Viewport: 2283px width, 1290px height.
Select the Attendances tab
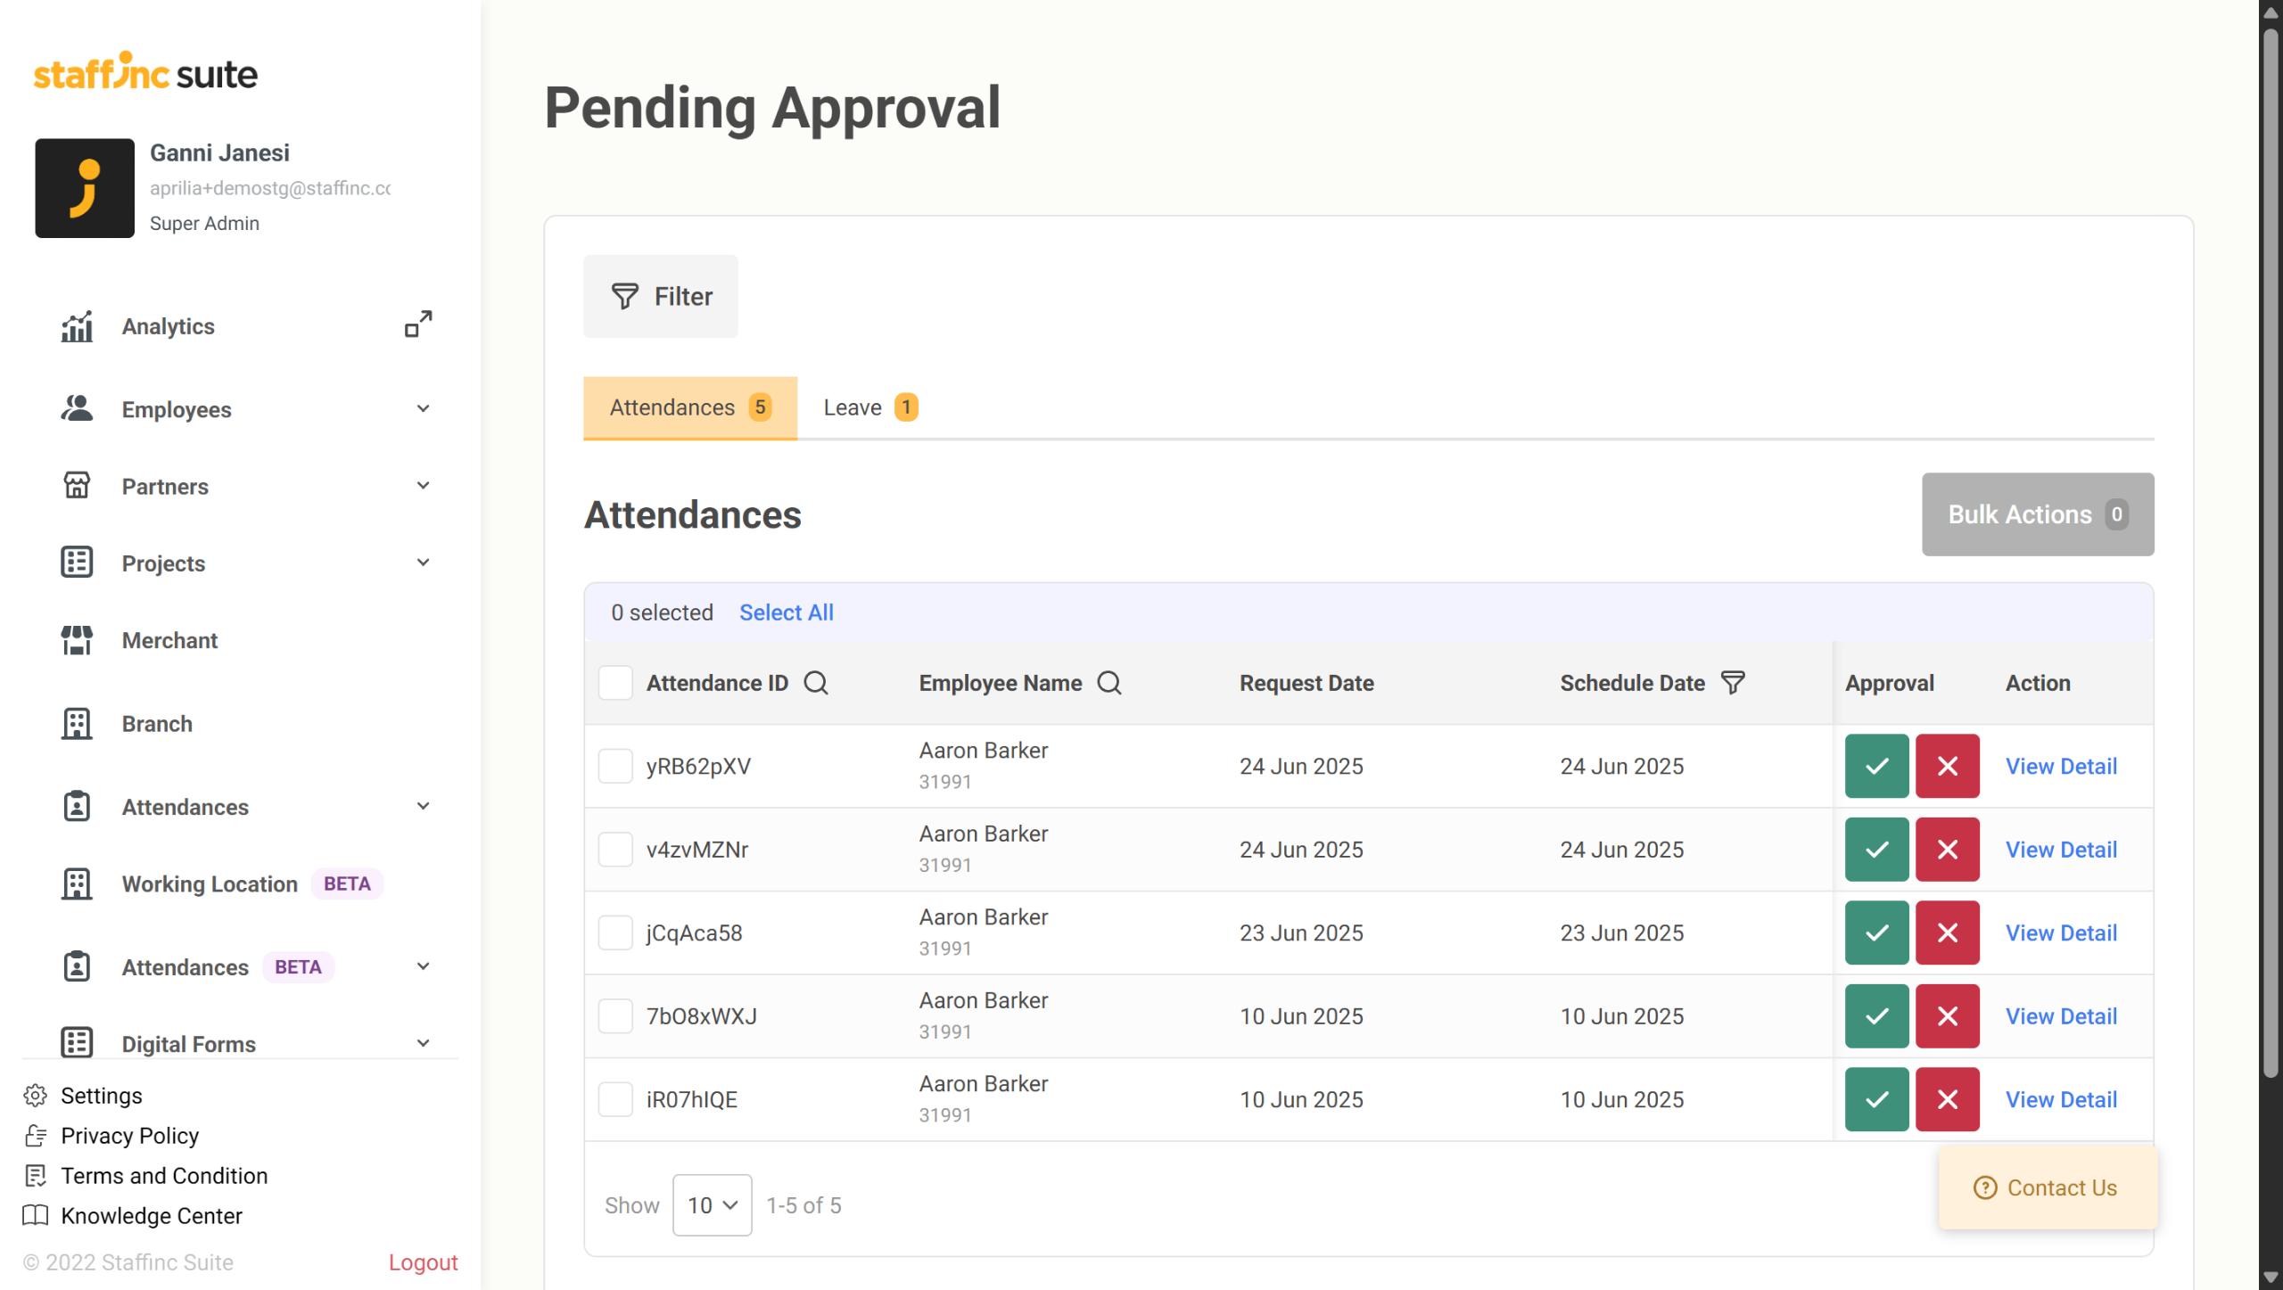coord(689,407)
